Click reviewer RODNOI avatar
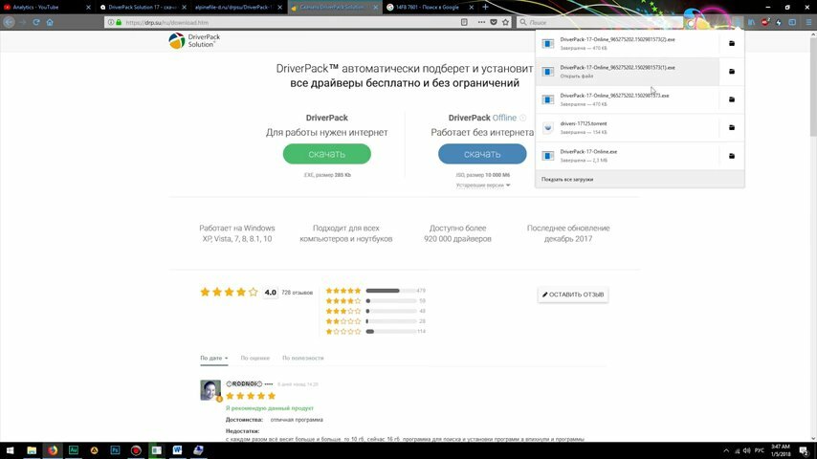Viewport: 817px width, 459px height. pyautogui.click(x=210, y=390)
